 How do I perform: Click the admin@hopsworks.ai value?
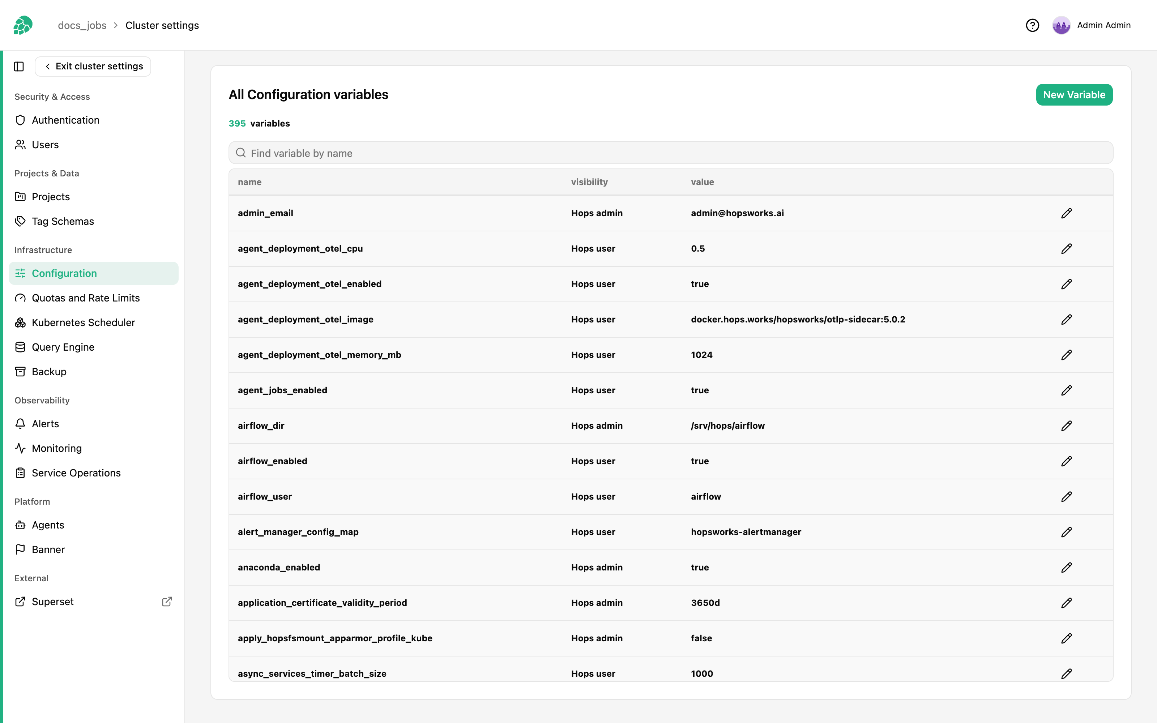[737, 213]
